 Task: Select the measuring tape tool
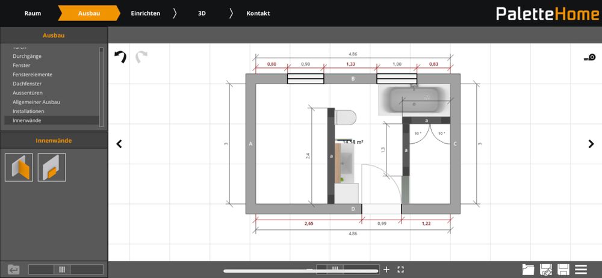point(589,58)
